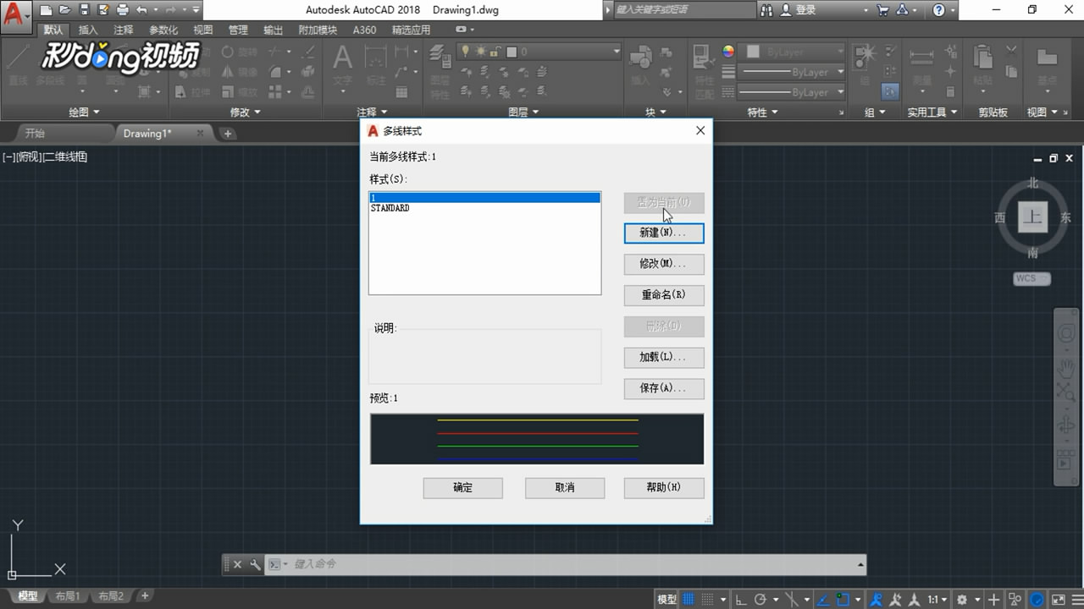Select STANDARD in the multiline style list
Image resolution: width=1084 pixels, height=609 pixels.
tap(484, 208)
